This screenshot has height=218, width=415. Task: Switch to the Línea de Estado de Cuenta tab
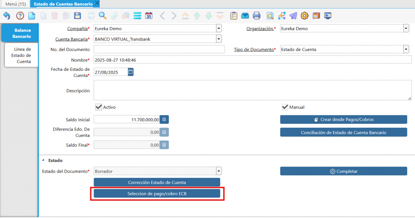pyautogui.click(x=21, y=55)
